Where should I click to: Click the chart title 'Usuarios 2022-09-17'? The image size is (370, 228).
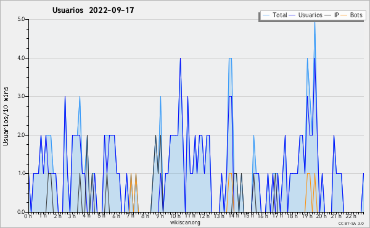tap(93, 10)
